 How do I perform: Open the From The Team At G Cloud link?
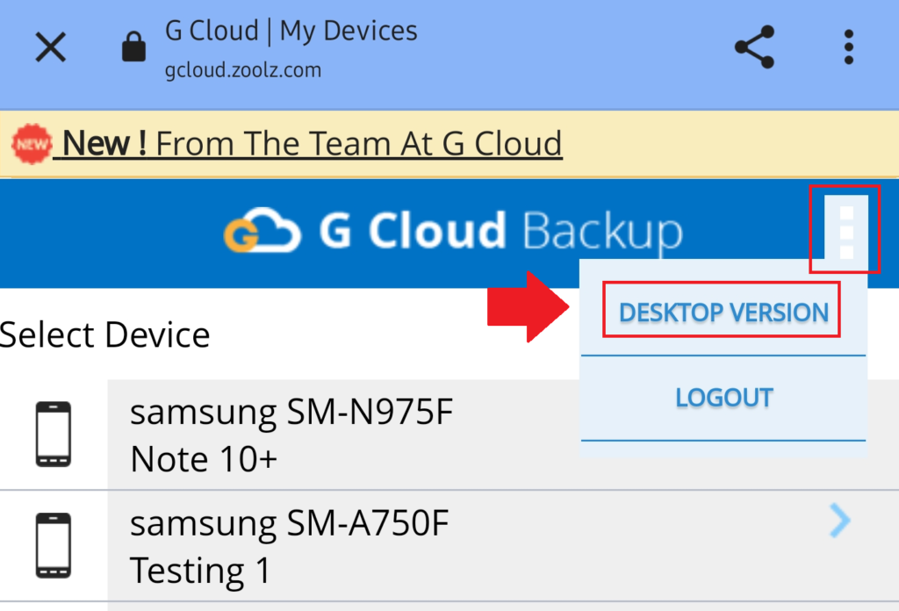(x=364, y=142)
